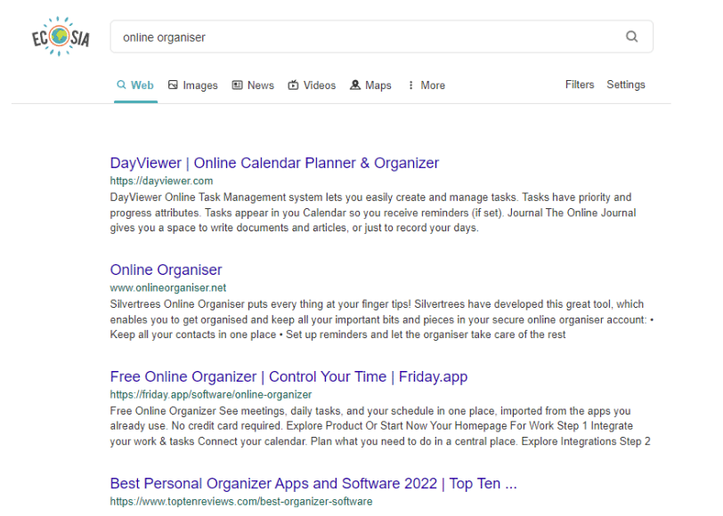Open the DayViewer Online Calendar Planner result
Screen dimensions: 723x516
(x=274, y=163)
